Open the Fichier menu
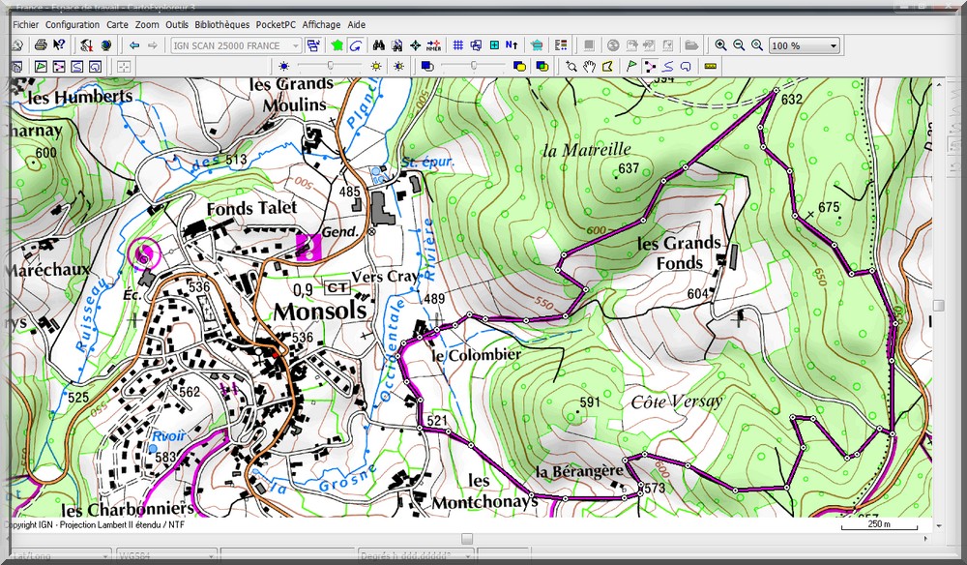The image size is (967, 565). [26, 25]
